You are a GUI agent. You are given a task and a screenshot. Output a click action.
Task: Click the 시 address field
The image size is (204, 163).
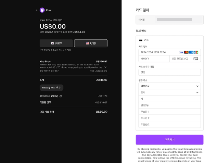point(169,99)
